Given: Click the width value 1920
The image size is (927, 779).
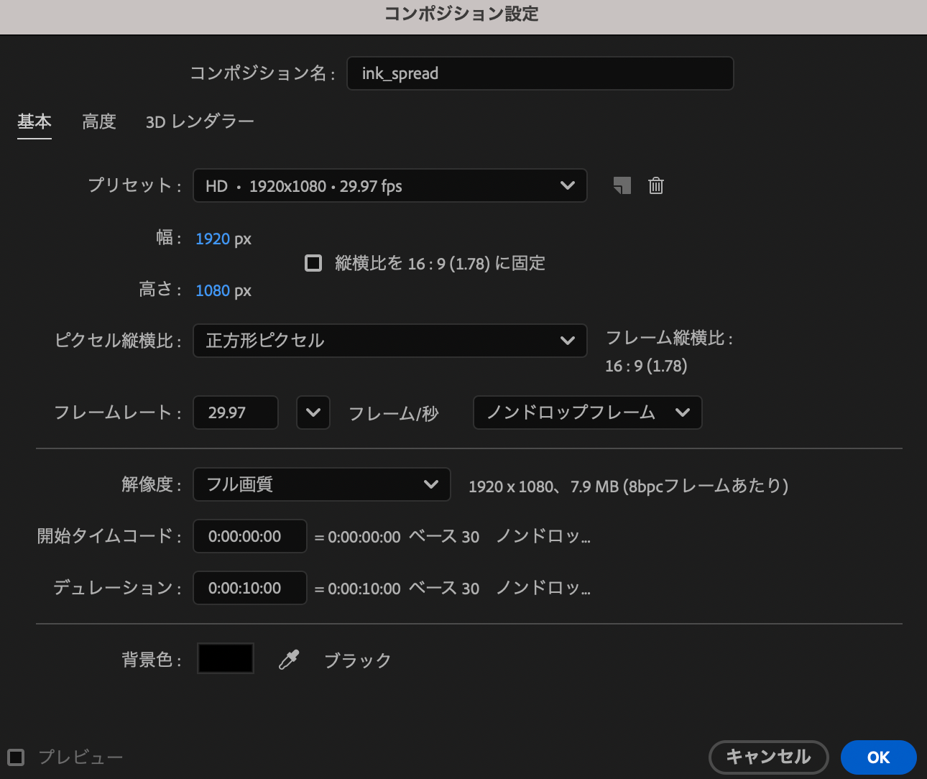Looking at the screenshot, I should click(x=213, y=239).
